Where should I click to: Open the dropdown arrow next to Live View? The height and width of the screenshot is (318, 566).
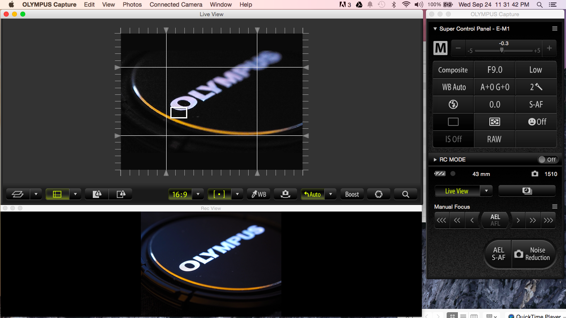pyautogui.click(x=486, y=191)
